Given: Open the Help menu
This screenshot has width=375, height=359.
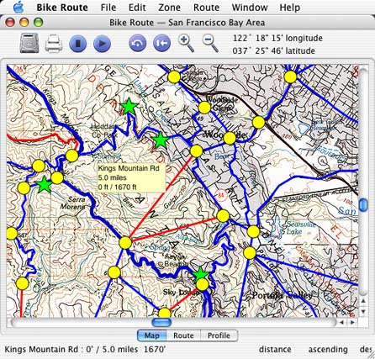Looking at the screenshot, I should [x=289, y=8].
